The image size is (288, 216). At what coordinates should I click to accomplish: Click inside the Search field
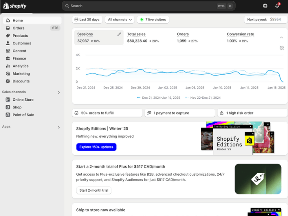click(149, 6)
